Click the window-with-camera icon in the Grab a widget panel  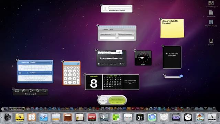[31, 91]
